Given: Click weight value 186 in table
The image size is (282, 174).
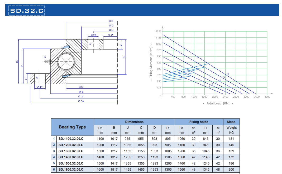Looking at the screenshot, I should pyautogui.click(x=231, y=163).
